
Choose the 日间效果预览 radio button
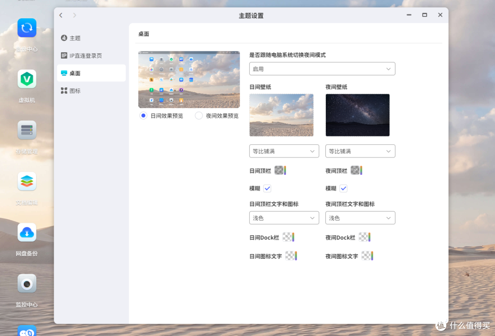click(x=143, y=116)
